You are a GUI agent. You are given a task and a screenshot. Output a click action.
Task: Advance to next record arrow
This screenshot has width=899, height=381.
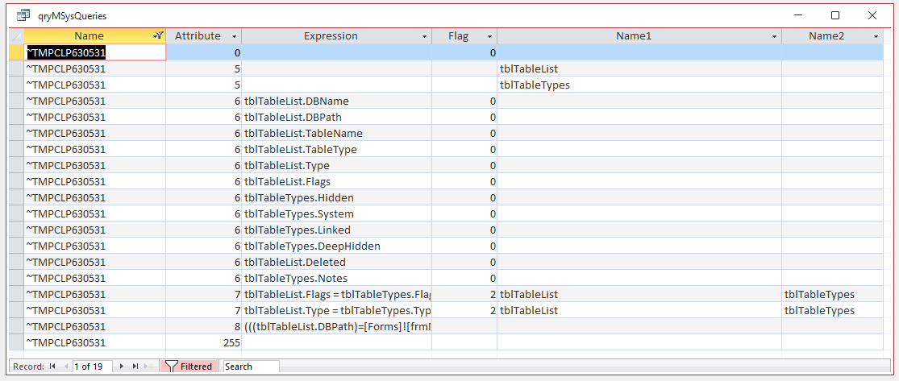tap(121, 367)
